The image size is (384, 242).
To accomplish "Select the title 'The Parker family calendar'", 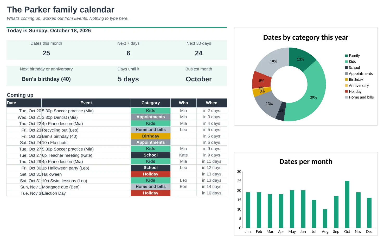I will 61,10.
